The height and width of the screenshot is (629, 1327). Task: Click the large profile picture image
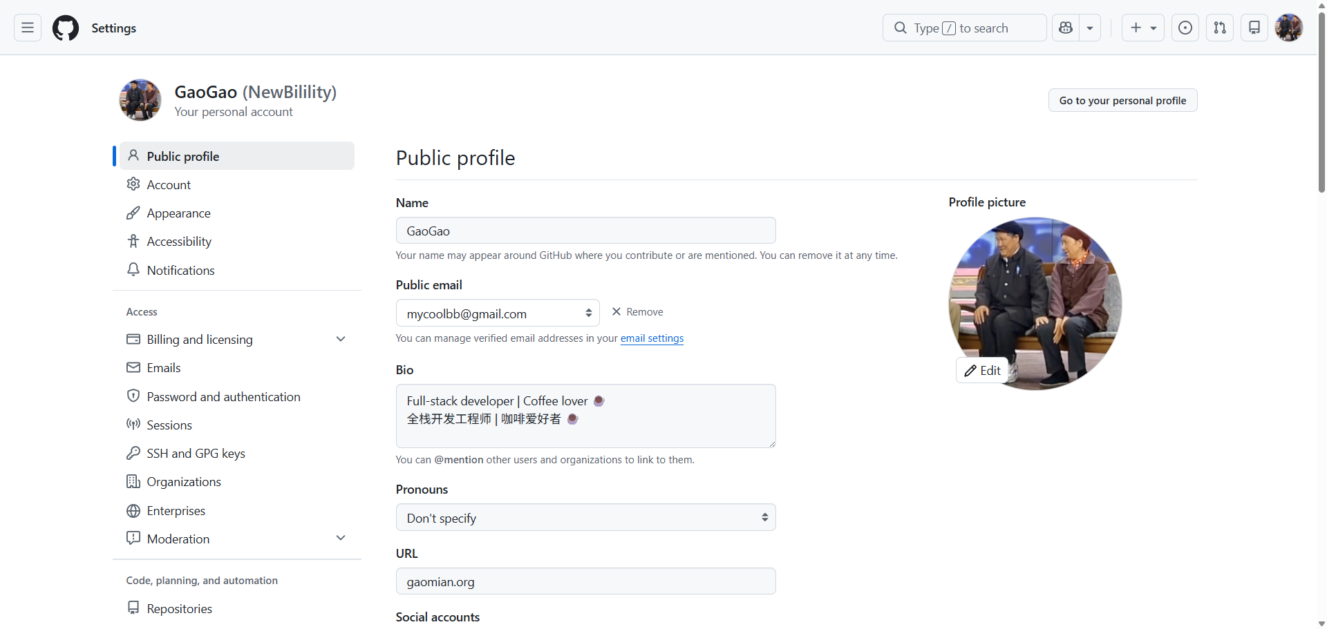[x=1035, y=304]
